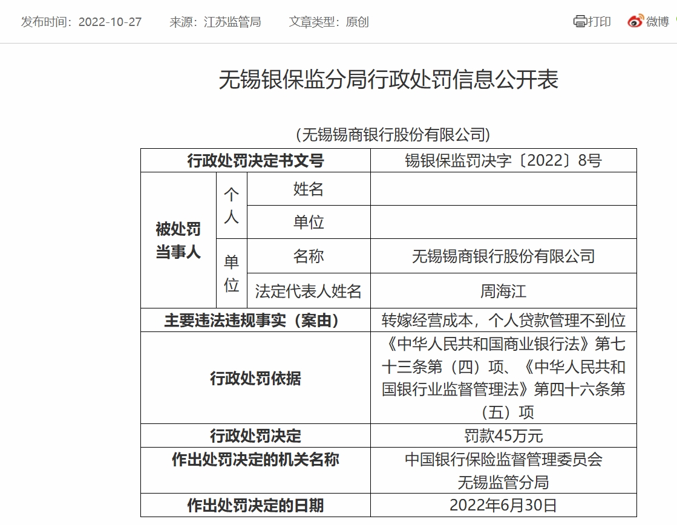The image size is (677, 525).
Task: Select table value 无锡锡商银行股份有限公司 in 名称 row
Action: pos(503,256)
